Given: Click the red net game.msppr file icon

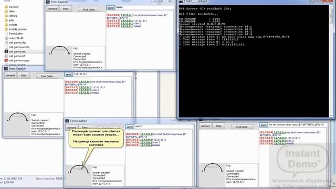Looking at the screenshot, I should 6,60.
